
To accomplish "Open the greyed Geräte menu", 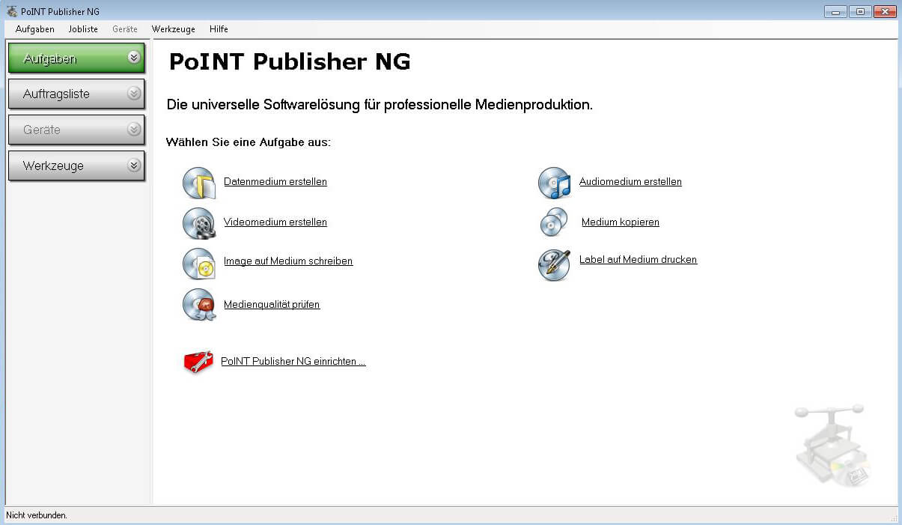I will tap(125, 29).
